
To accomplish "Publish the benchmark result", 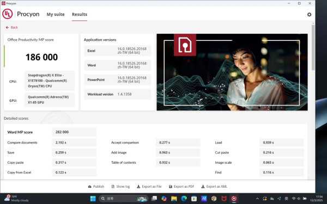I will 96,187.
